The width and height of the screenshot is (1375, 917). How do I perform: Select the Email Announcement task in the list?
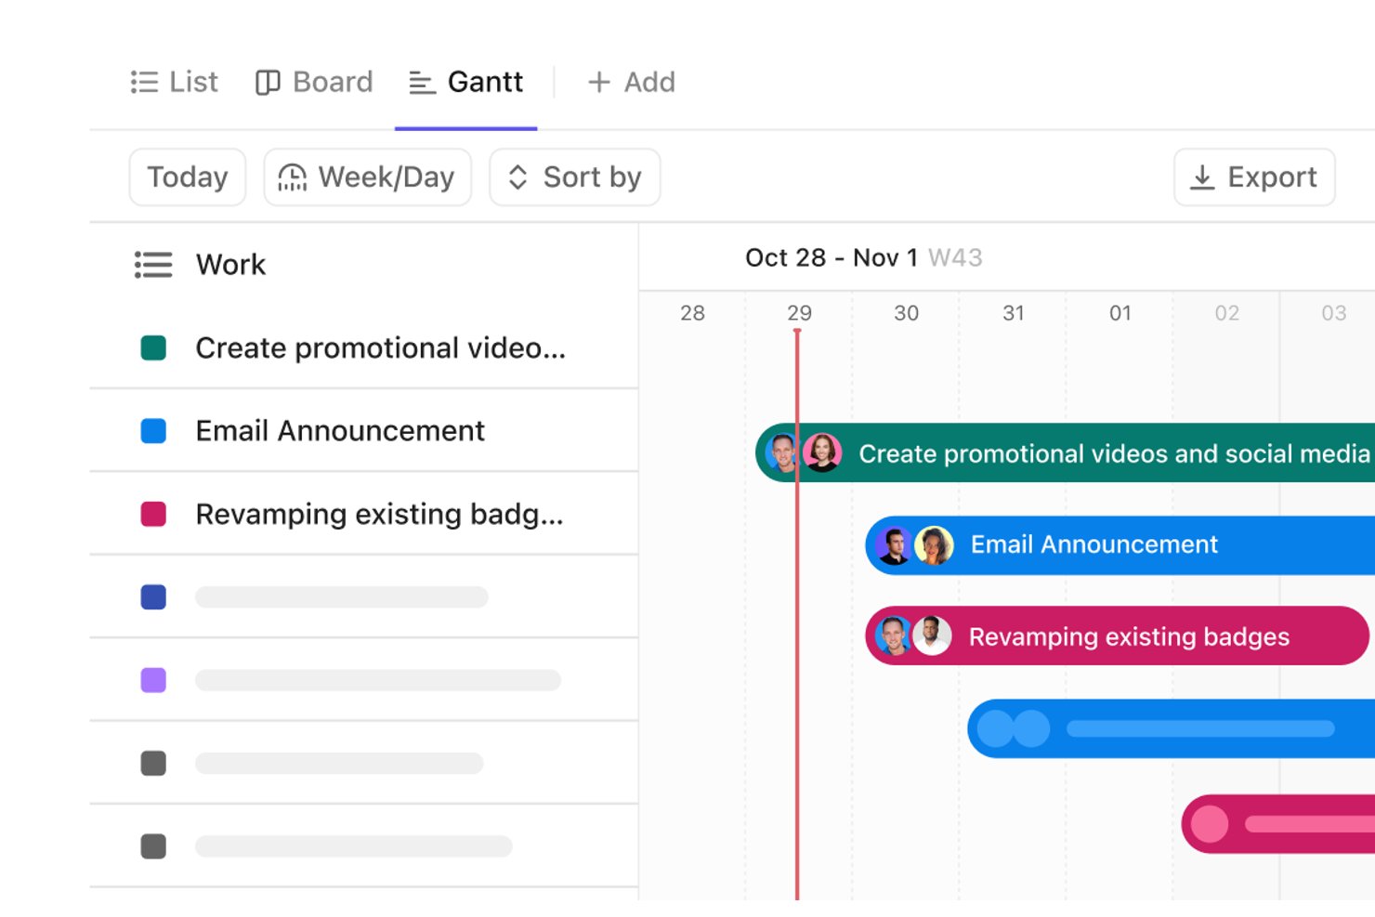pyautogui.click(x=364, y=431)
